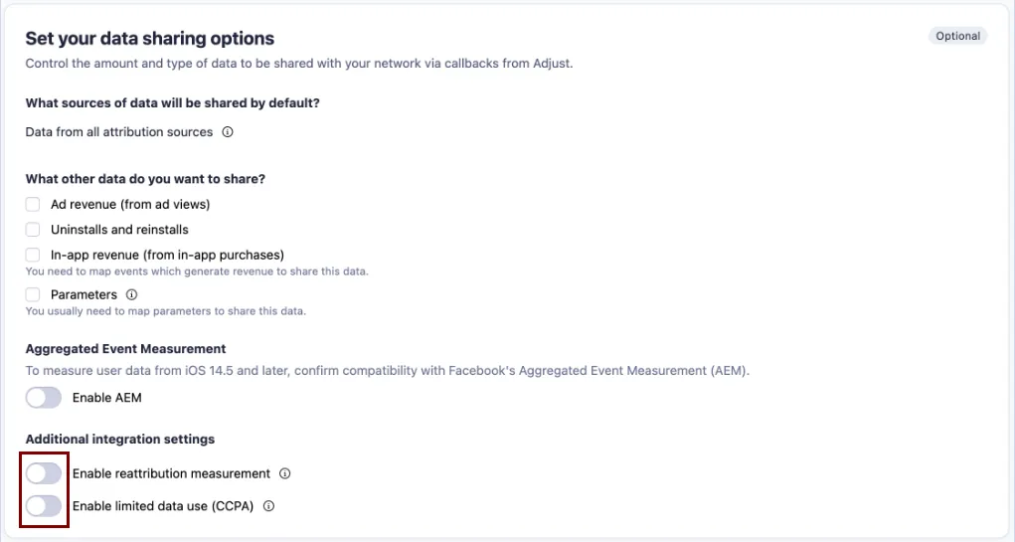Click 'Set your data sharing options' heading

[x=149, y=39]
